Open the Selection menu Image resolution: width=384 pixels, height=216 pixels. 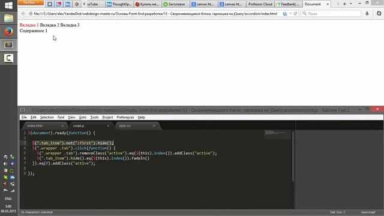(47, 118)
